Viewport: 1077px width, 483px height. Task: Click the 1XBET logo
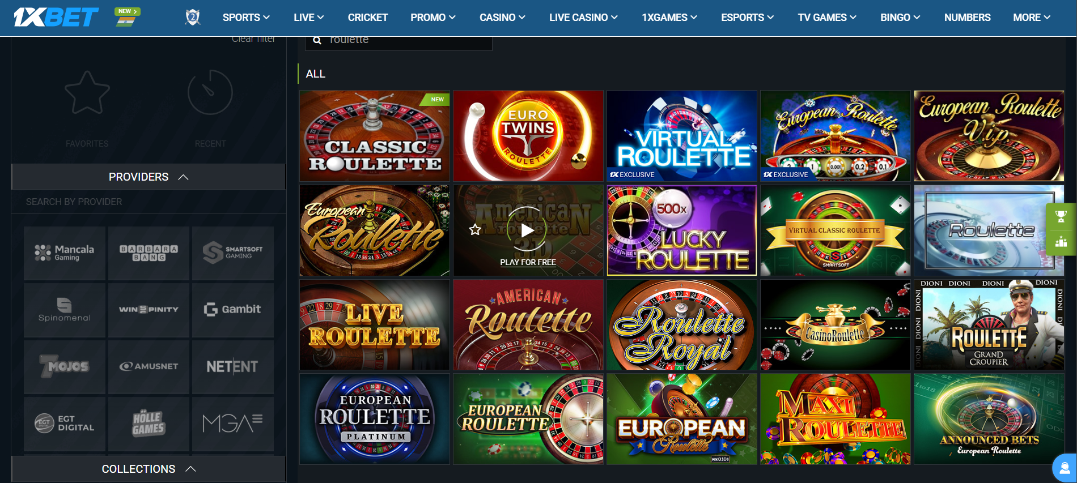click(56, 17)
